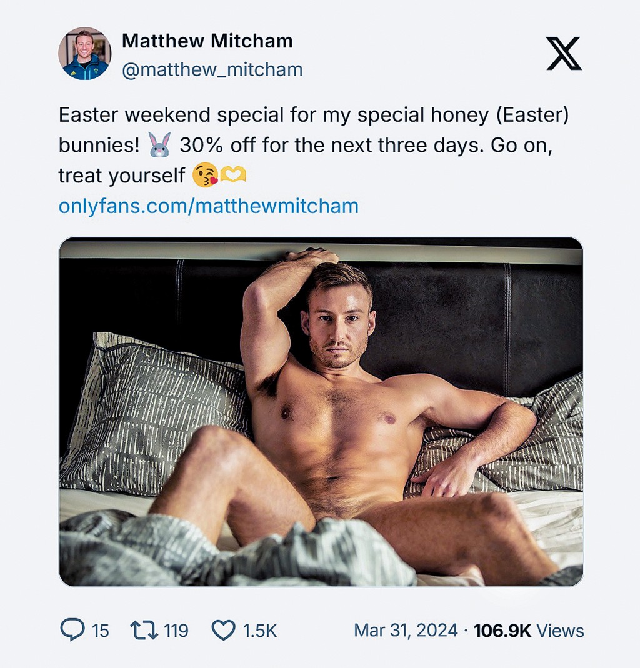Open Matthew Mitcham's profile picture
The width and height of the screenshot is (640, 668).
point(85,56)
